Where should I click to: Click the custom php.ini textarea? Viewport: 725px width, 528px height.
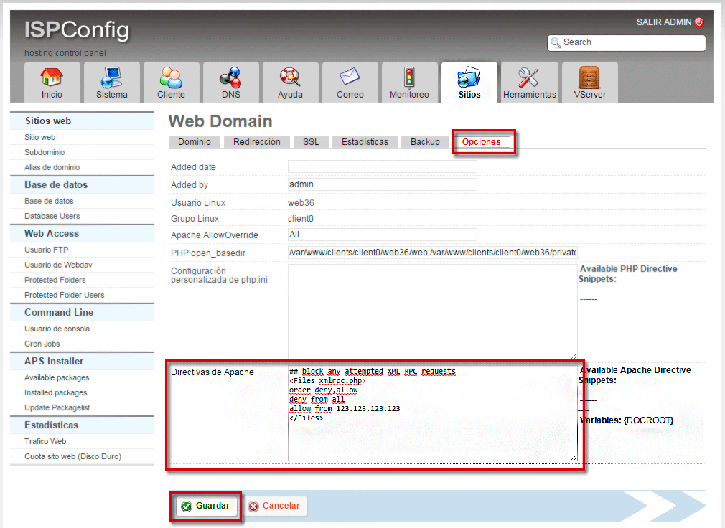(x=432, y=312)
